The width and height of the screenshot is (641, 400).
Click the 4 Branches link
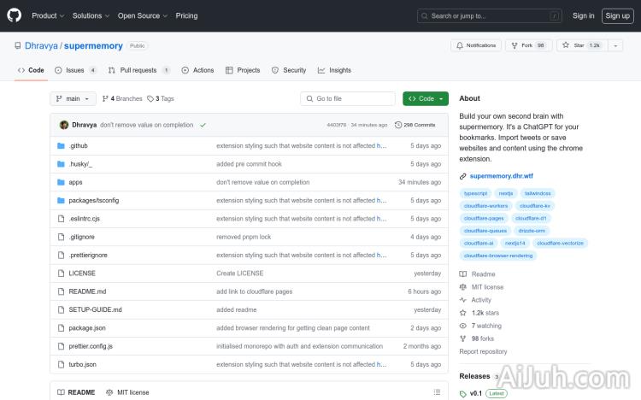[x=122, y=99]
